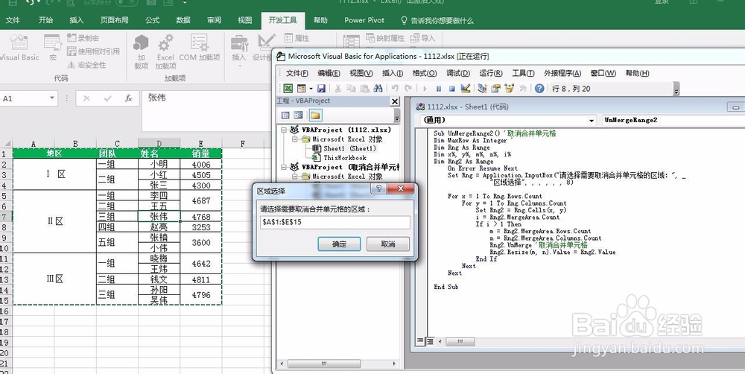Screen dimensions: 745x374
Task: Click View Object icon in project panel
Action: [299, 115]
